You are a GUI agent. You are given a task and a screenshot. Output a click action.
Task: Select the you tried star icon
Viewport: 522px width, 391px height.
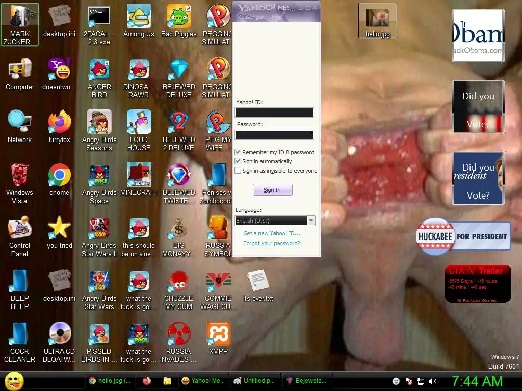point(60,233)
